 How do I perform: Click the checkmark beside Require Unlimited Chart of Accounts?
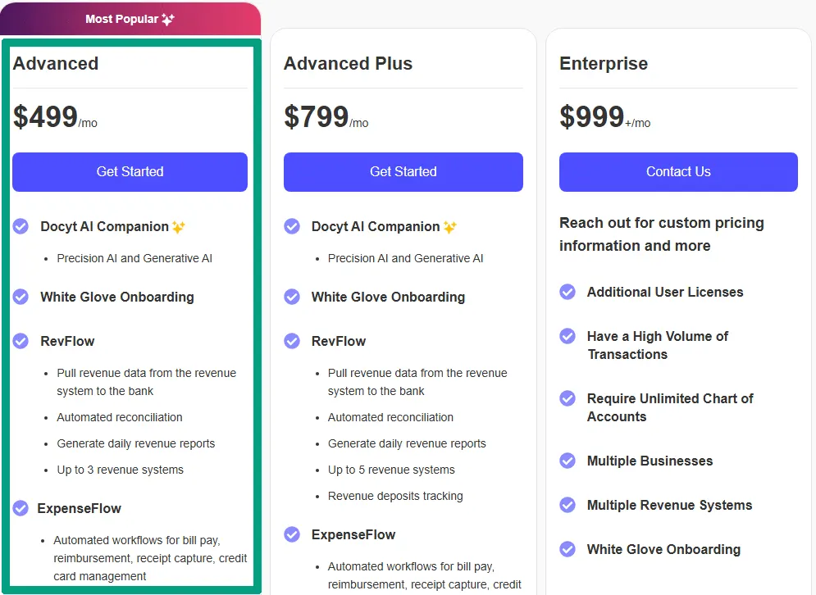pos(568,398)
